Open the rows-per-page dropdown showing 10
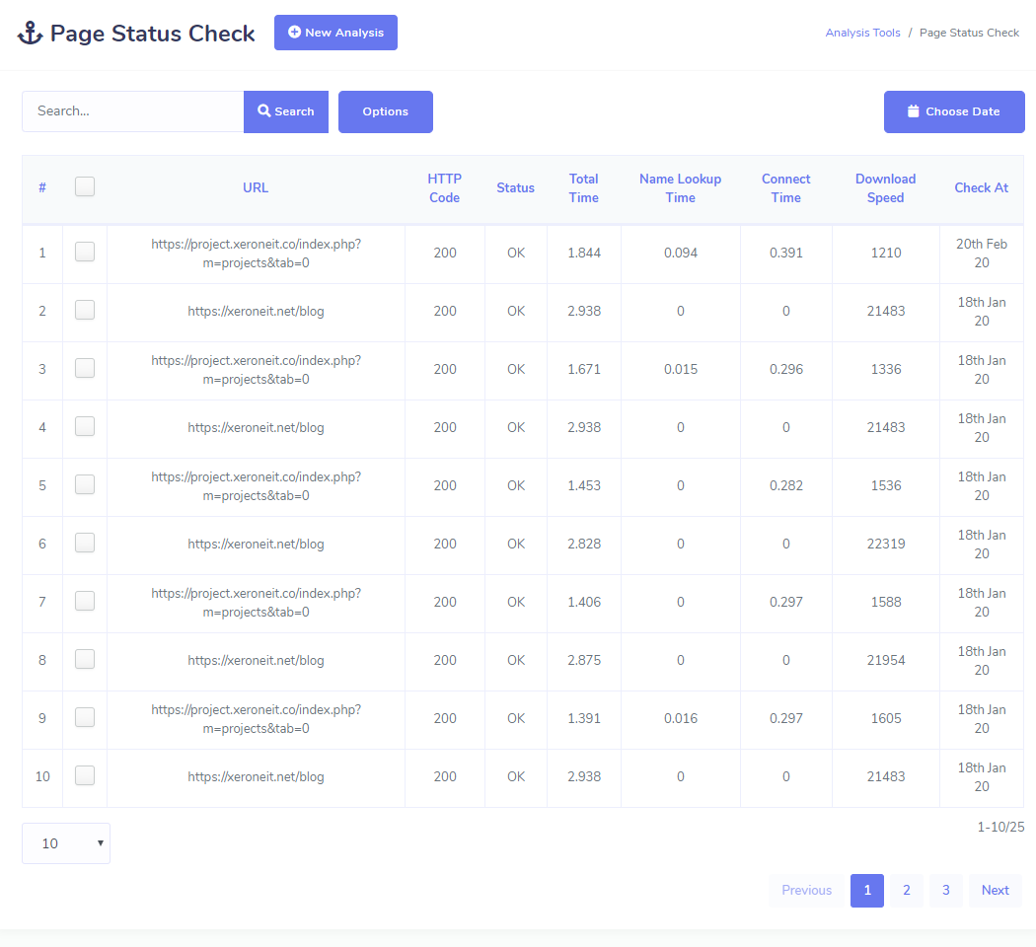Viewport: 1036px width, 947px height. pyautogui.click(x=66, y=843)
